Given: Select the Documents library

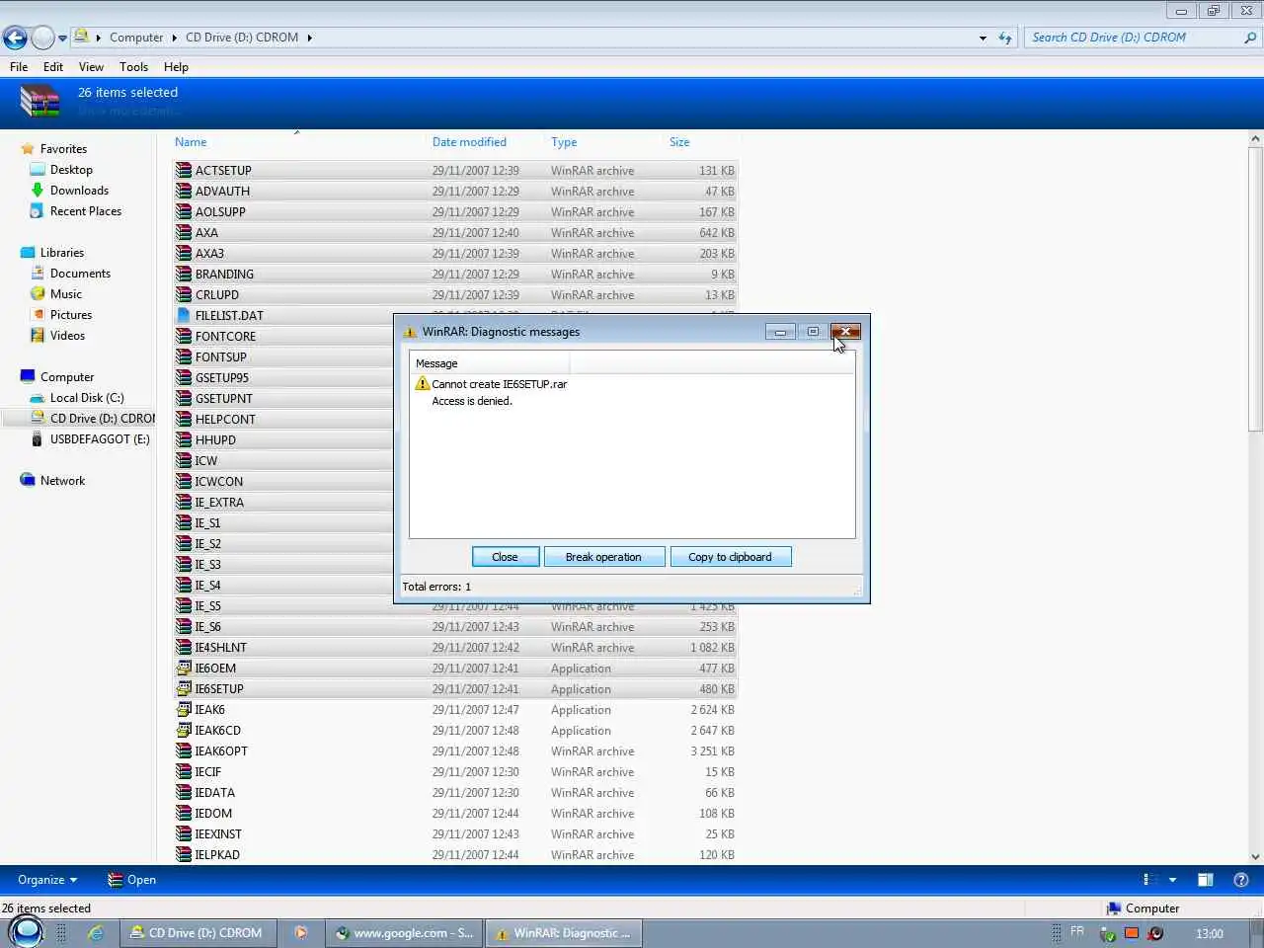Looking at the screenshot, I should (x=71, y=273).
